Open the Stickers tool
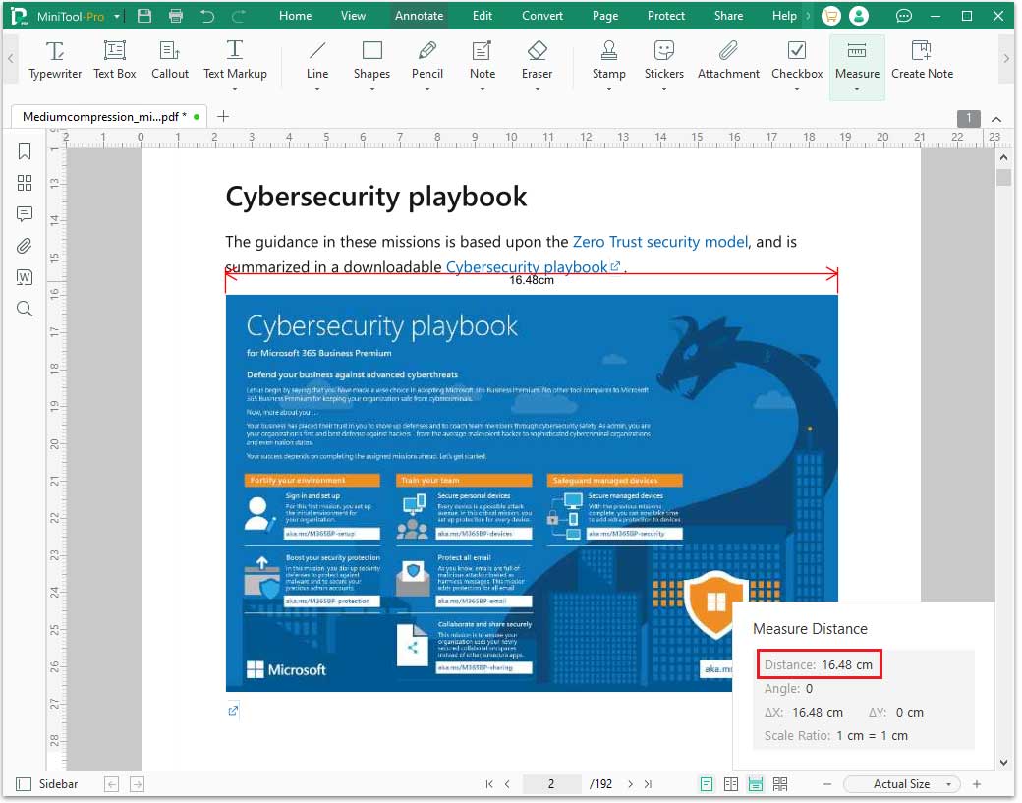The width and height of the screenshot is (1022, 803). [x=664, y=61]
